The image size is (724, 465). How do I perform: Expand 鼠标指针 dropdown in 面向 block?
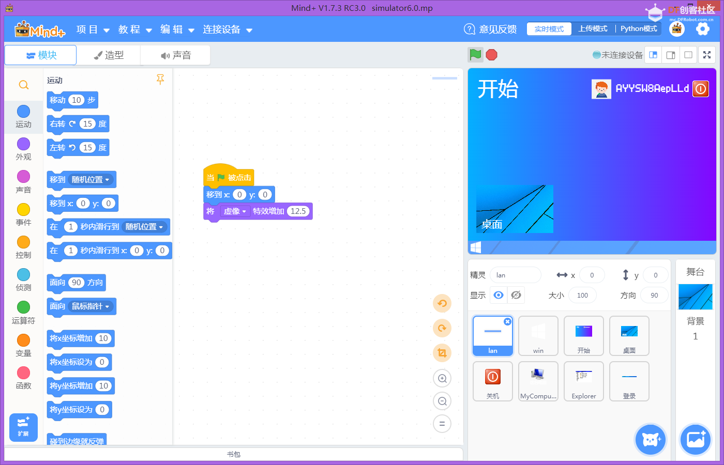[90, 306]
